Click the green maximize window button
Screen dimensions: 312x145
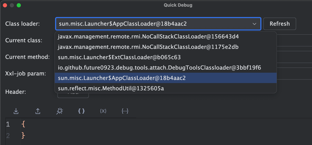19,6
